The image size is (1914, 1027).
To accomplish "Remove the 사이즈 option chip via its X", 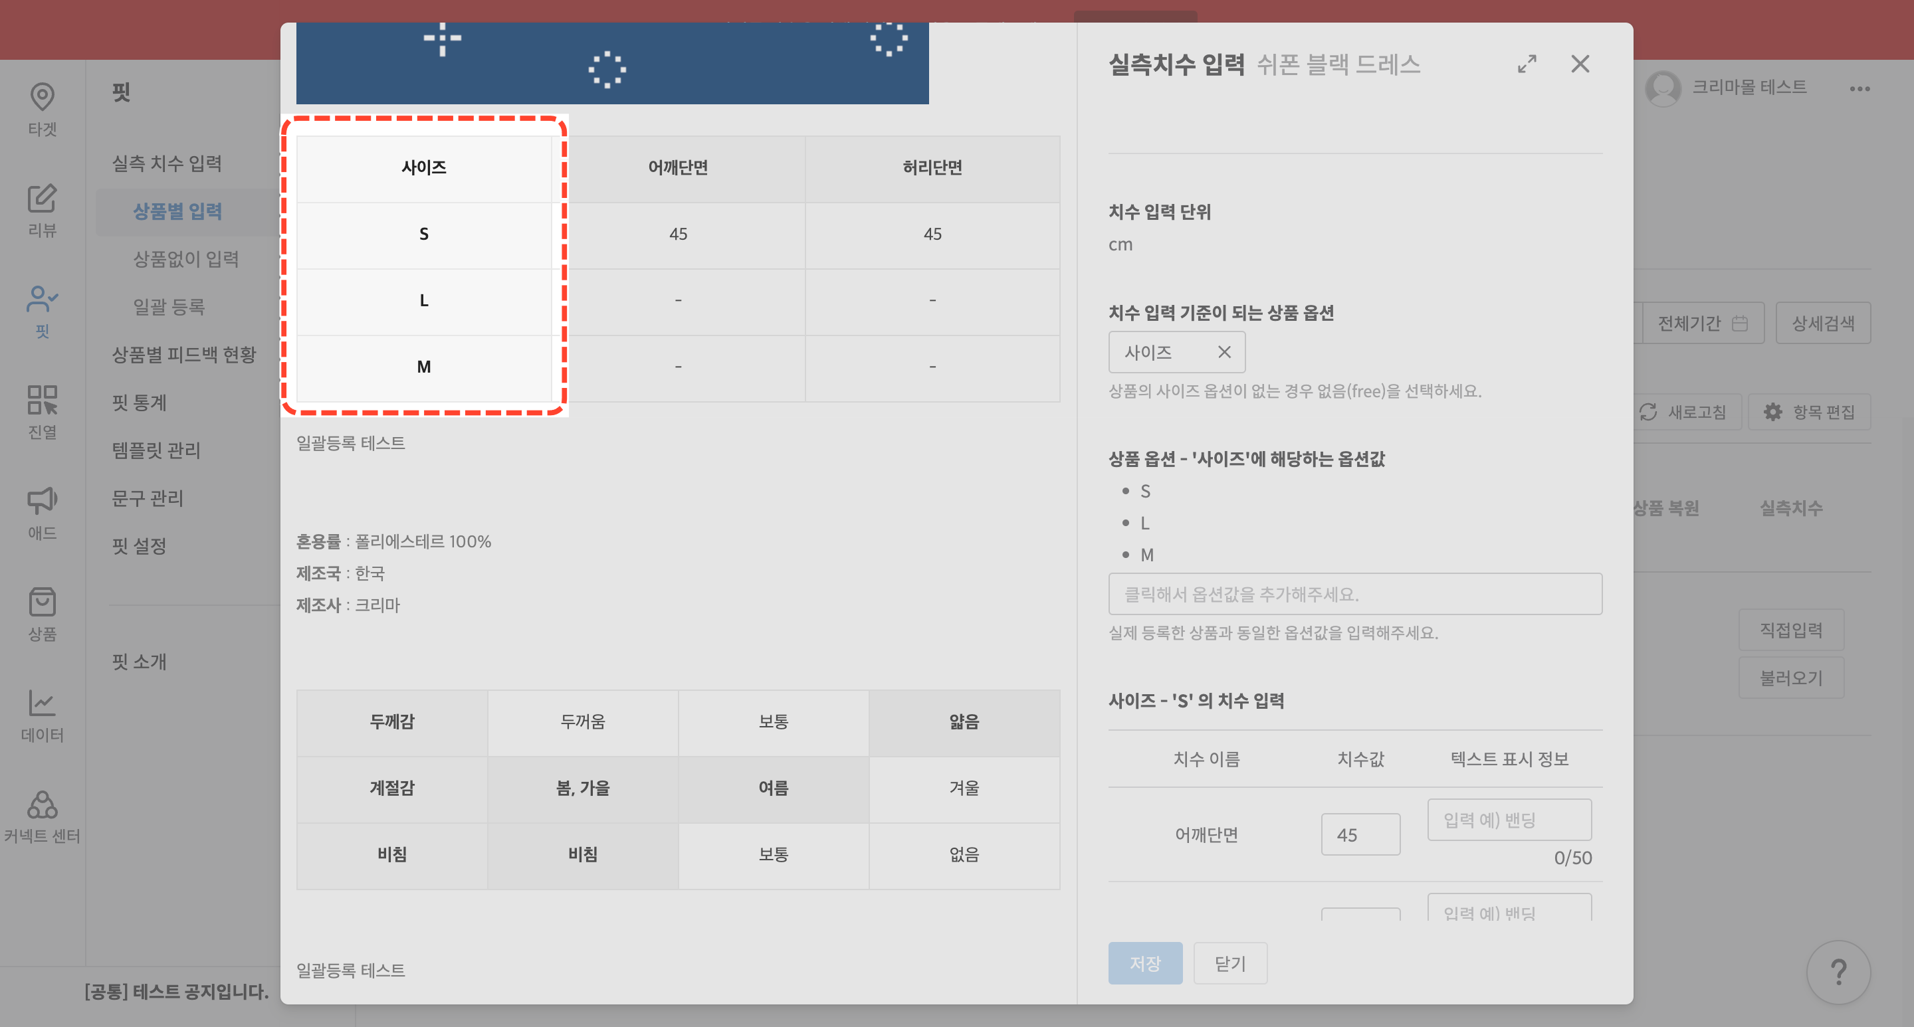I will (x=1224, y=351).
